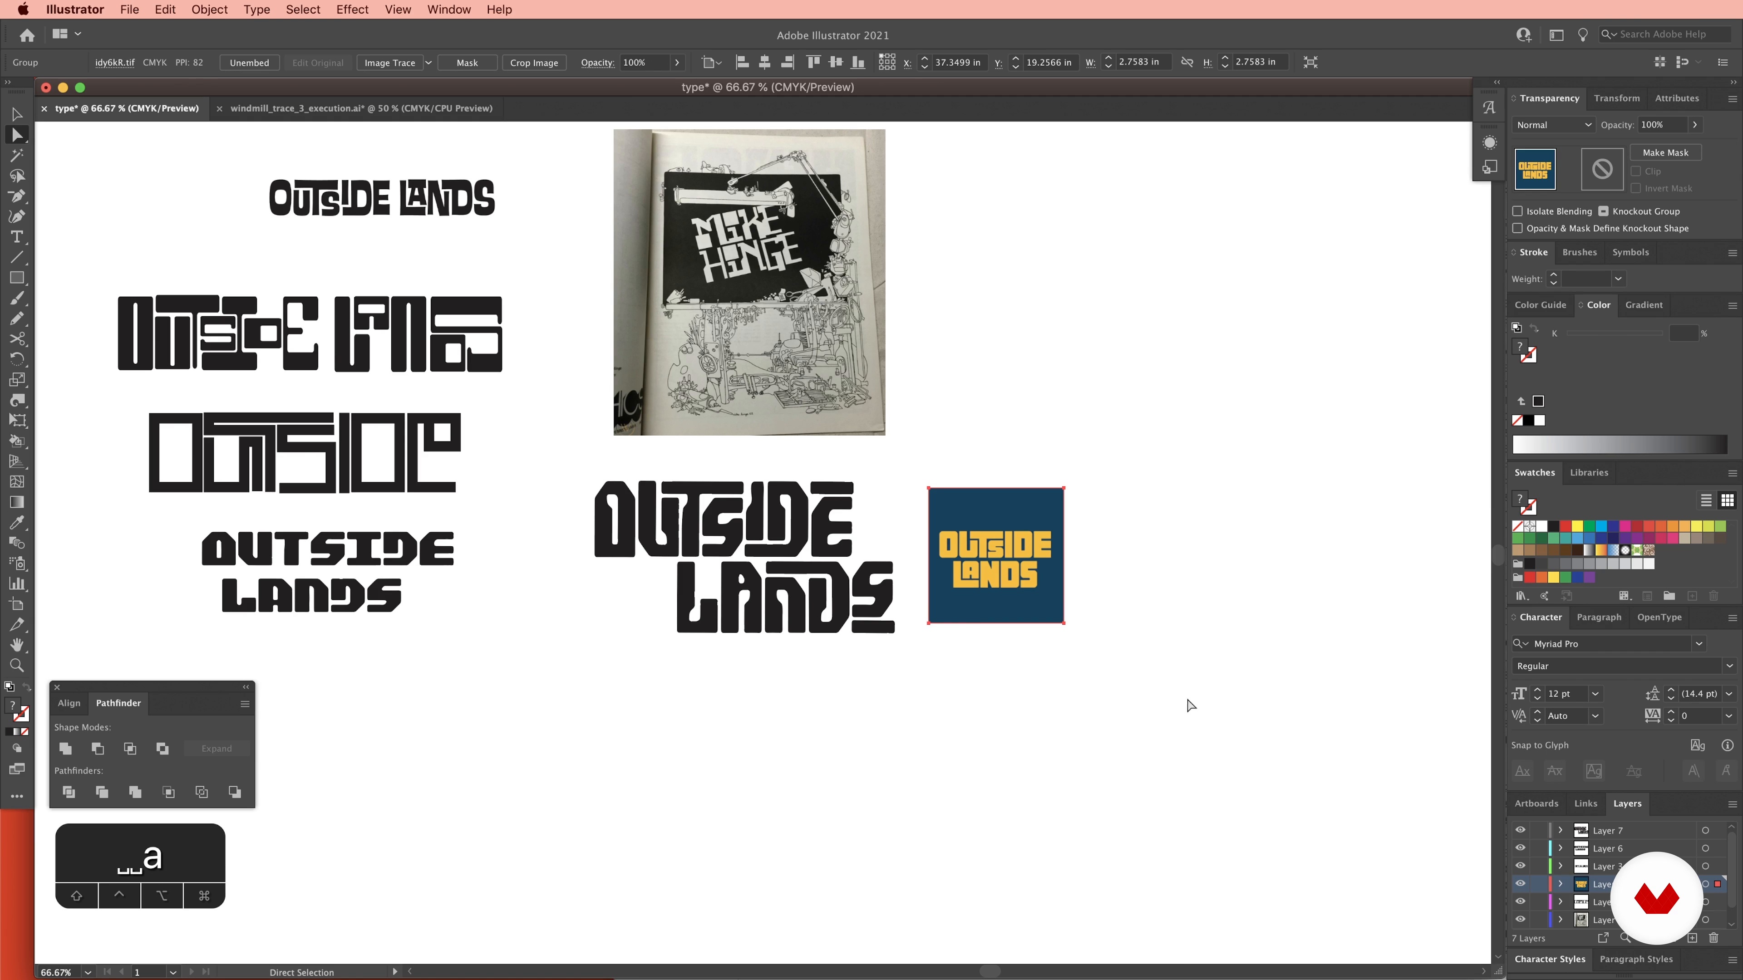This screenshot has height=980, width=1743.
Task: Click the Make Mask button
Action: 1665,152
